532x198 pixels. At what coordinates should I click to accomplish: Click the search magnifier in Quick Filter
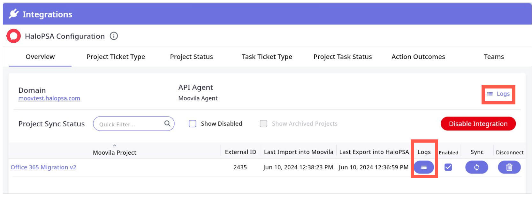[x=167, y=124]
